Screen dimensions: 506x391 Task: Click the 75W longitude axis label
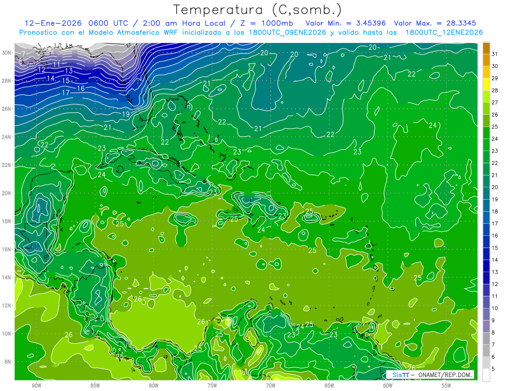[x=212, y=386]
